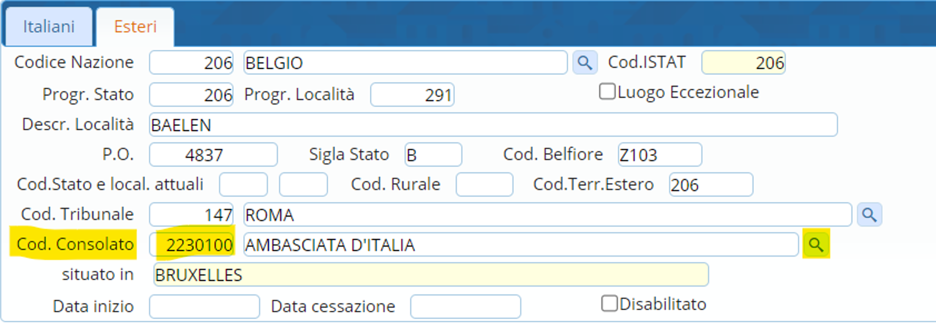Switch to the Italiani tab

[49, 27]
